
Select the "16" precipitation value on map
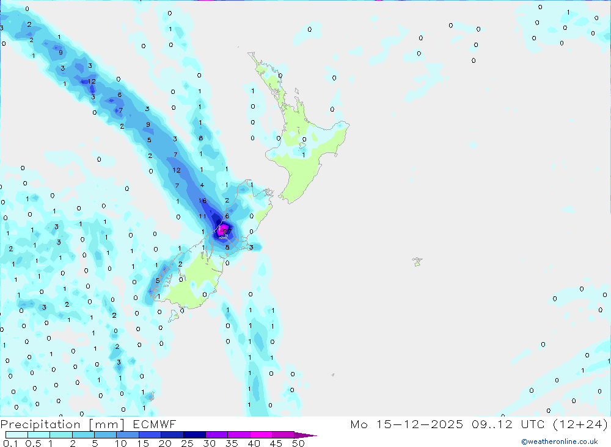pos(203,201)
